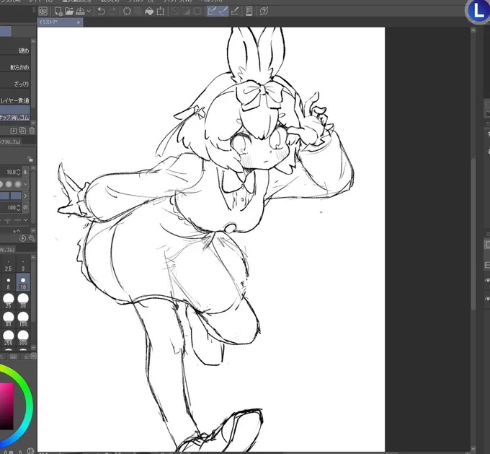This screenshot has height=454, width=490.
Task: Choose brush size preset 25
Action: [9, 301]
